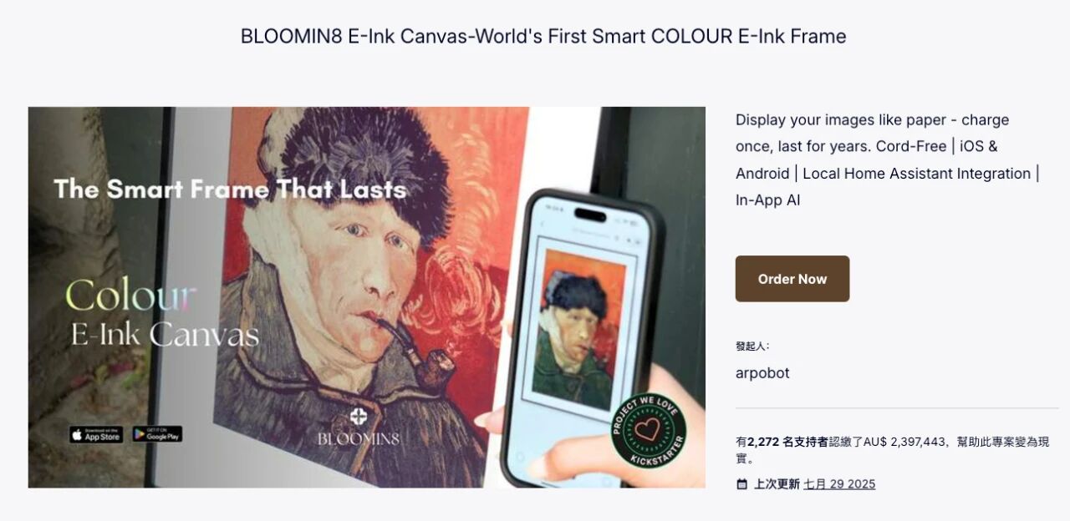
Task: Click the BLOOMIN8 E-Ink Canvas page title
Action: [543, 36]
